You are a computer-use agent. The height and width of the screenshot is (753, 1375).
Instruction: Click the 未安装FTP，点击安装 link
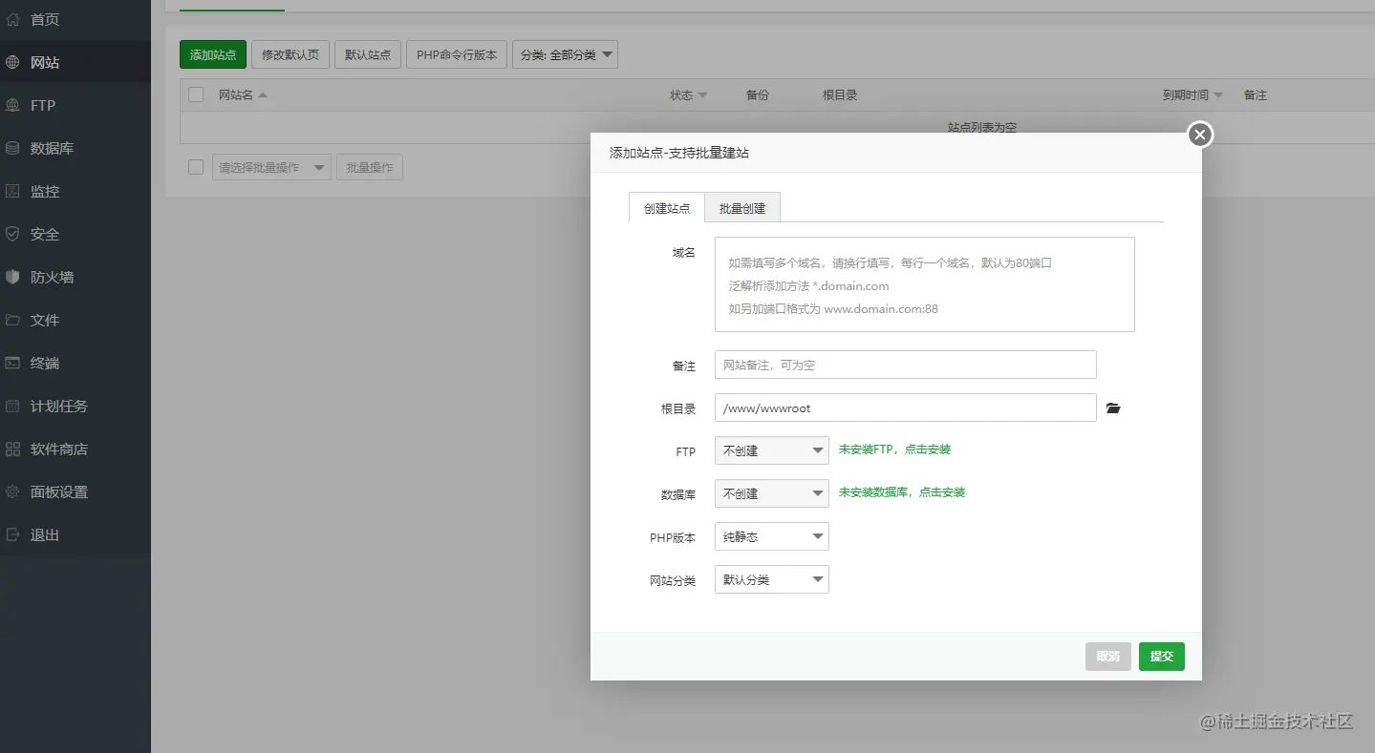tap(894, 450)
